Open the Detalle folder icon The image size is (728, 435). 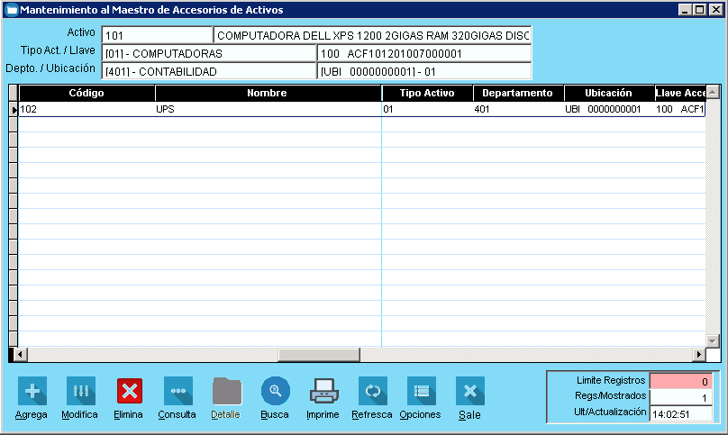coord(226,391)
